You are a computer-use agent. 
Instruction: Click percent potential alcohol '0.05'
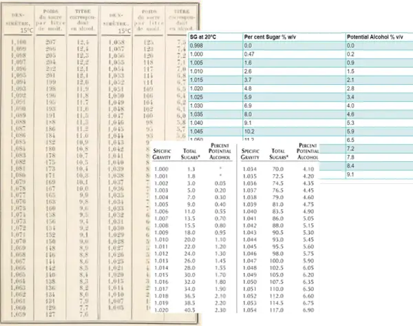tap(220, 183)
